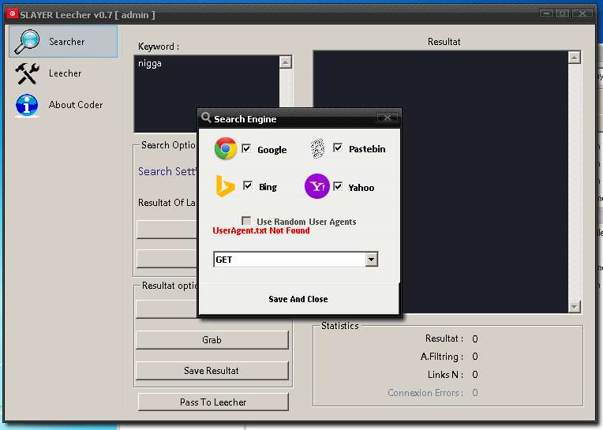Click the Grab button
603x430 pixels.
pos(212,340)
